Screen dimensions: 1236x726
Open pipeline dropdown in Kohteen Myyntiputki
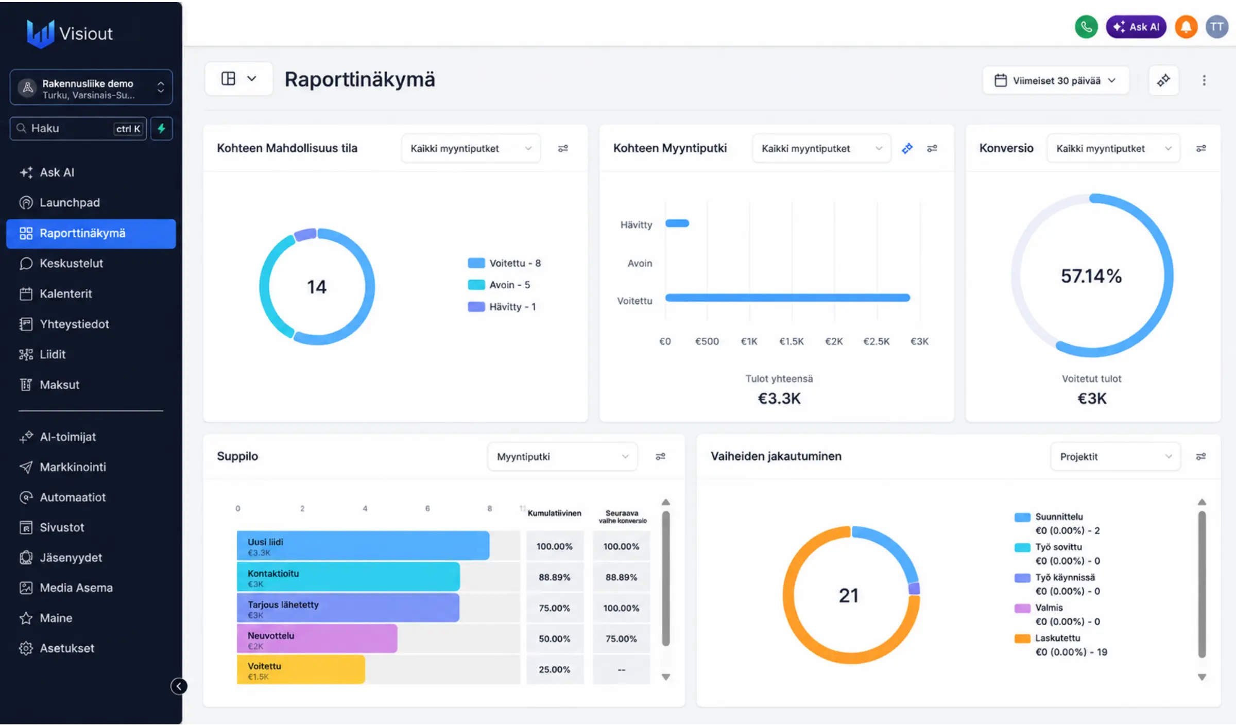[x=821, y=148]
